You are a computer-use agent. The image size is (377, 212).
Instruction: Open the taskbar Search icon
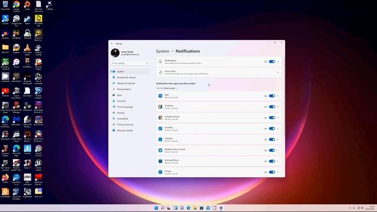point(163,208)
